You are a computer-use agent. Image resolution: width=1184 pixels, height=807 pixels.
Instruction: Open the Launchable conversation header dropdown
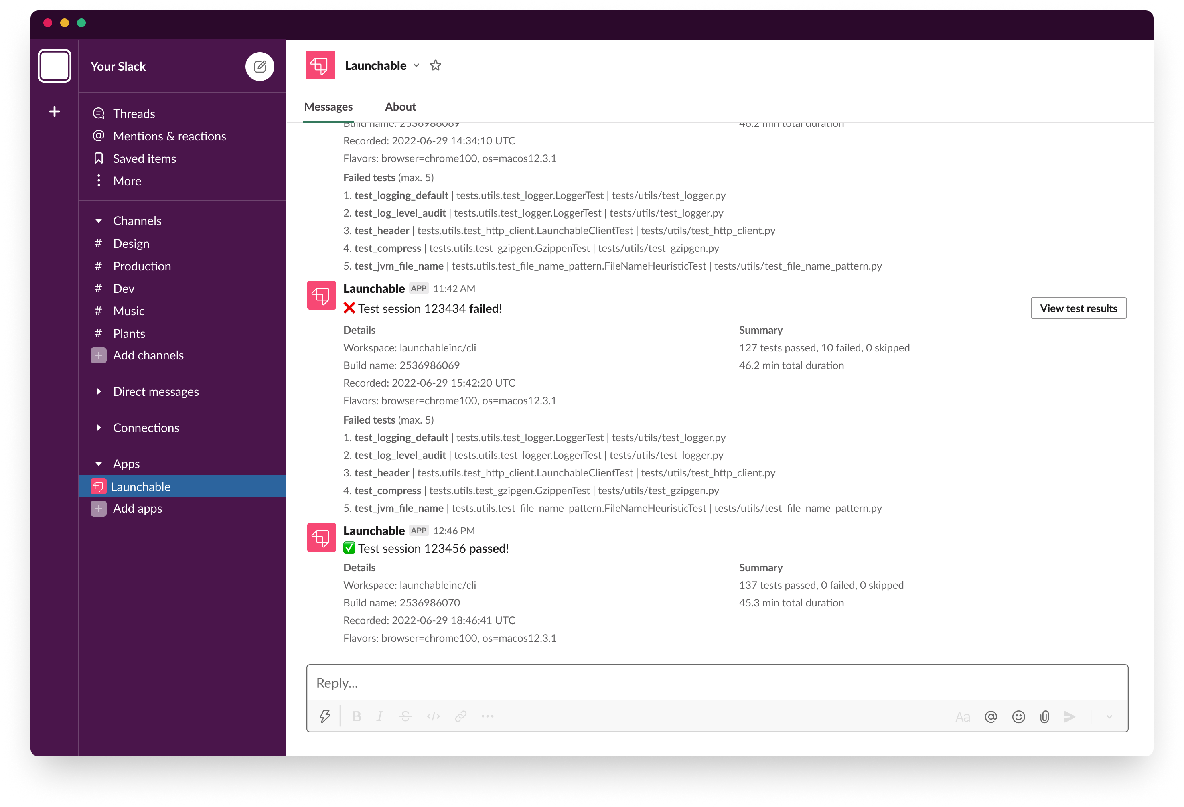point(416,65)
